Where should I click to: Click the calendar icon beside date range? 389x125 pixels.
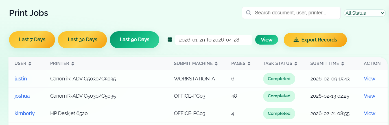coord(170,40)
